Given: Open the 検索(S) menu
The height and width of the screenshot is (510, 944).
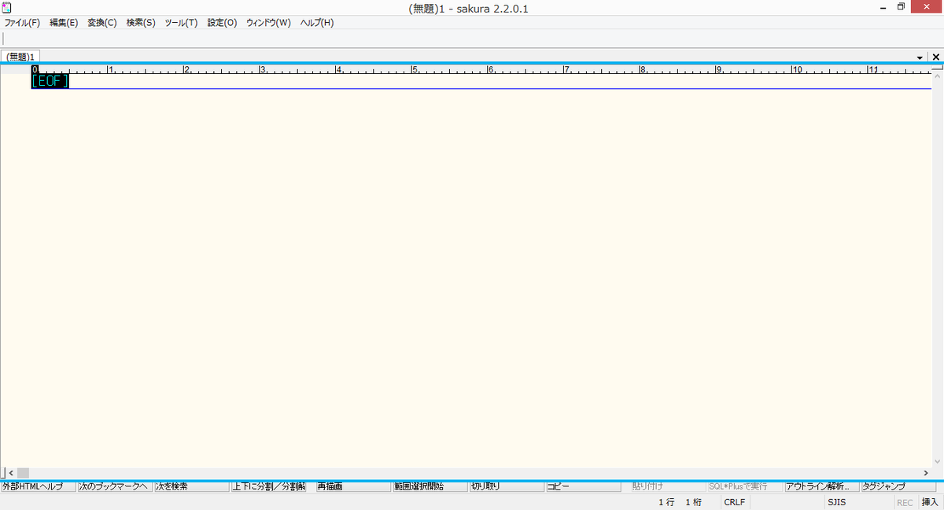Looking at the screenshot, I should coord(141,23).
